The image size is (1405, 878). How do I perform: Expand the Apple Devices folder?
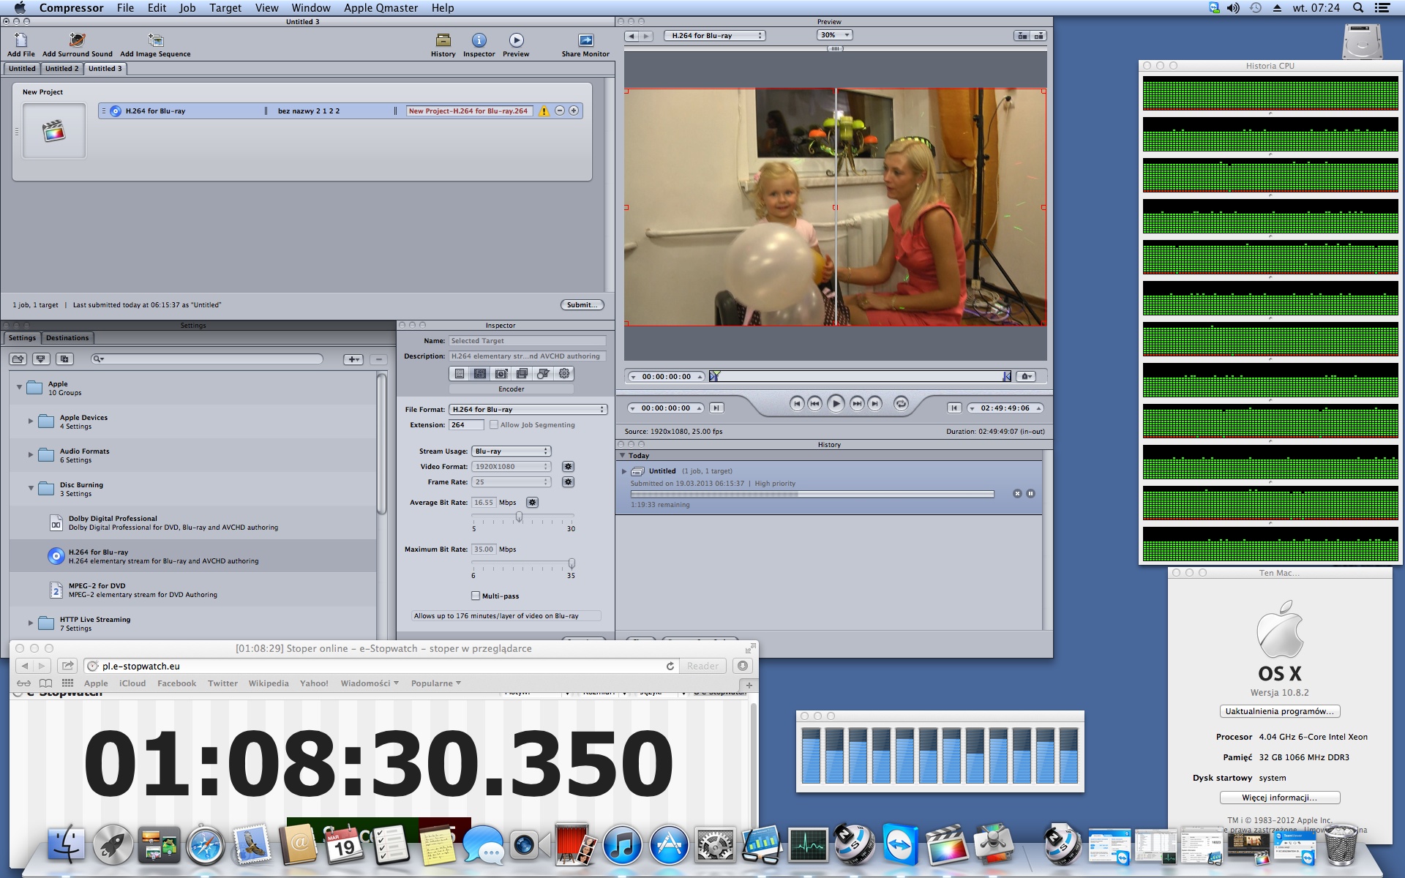click(x=31, y=421)
